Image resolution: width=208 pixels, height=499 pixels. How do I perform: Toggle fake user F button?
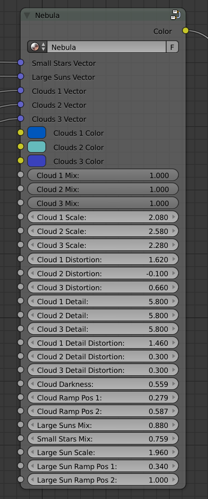[172, 47]
